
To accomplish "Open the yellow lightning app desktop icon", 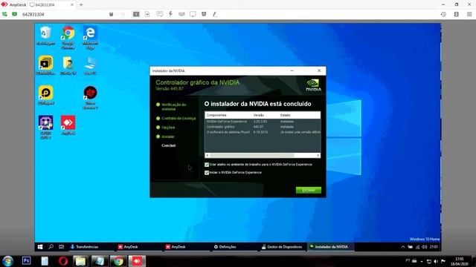I will 45,65.
